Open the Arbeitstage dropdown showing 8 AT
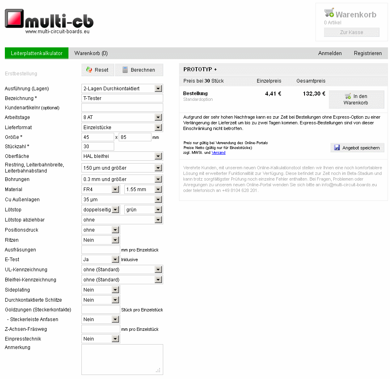This screenshot has height=379, width=390. tap(122, 117)
